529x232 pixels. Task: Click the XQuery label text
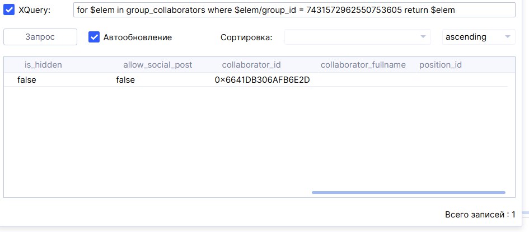(35, 10)
